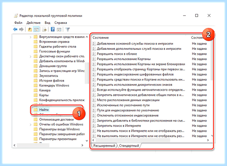Expand the Диспетчер окон рабочего стола node
Image resolution: width=227 pixels, height=166 pixels.
(30, 57)
